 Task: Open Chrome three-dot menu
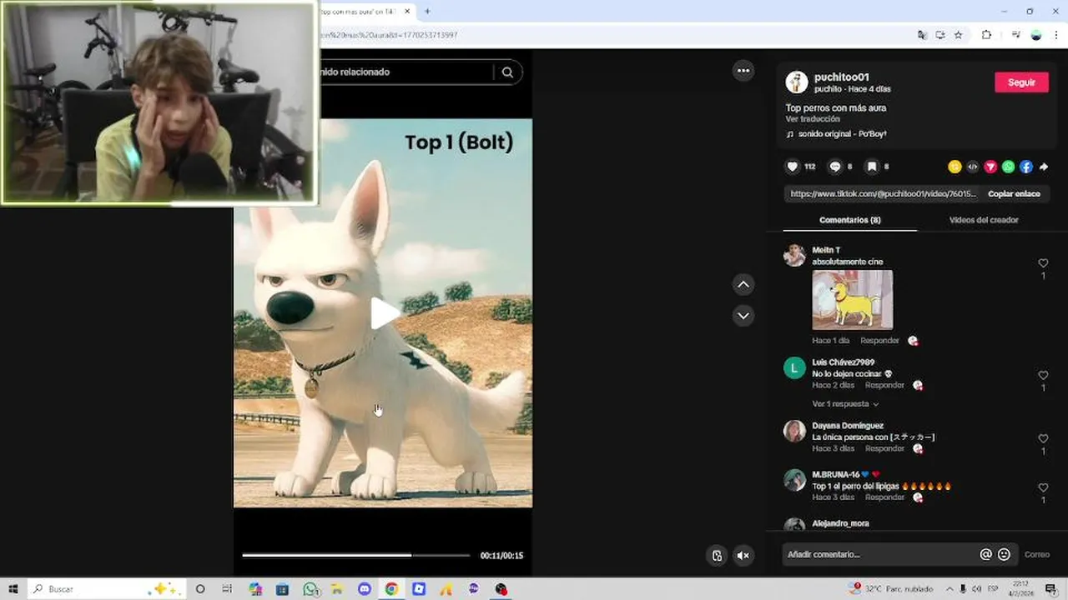tap(1055, 35)
